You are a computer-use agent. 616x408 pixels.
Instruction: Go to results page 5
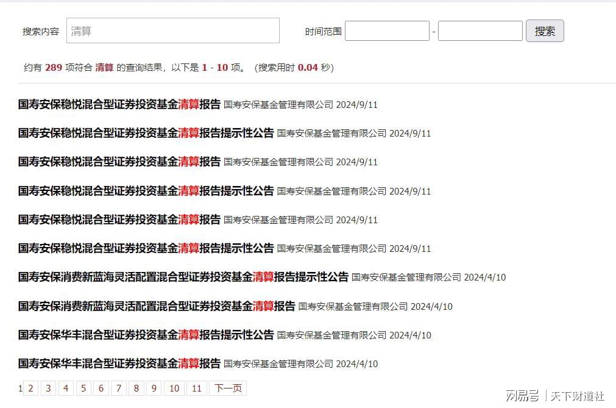click(83, 388)
